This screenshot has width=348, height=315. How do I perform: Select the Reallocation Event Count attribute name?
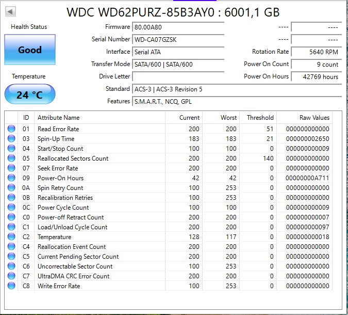(72, 247)
